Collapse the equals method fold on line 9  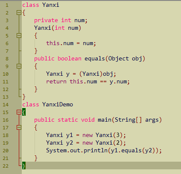[19, 66]
